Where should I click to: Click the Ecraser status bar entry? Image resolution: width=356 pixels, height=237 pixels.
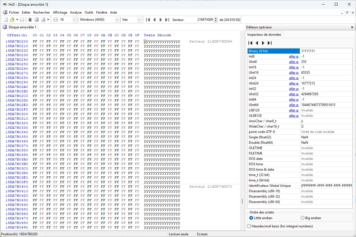coord(203,234)
